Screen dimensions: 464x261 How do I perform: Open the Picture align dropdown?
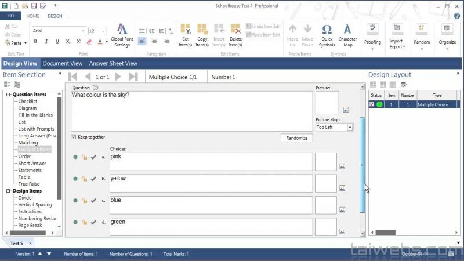click(350, 127)
